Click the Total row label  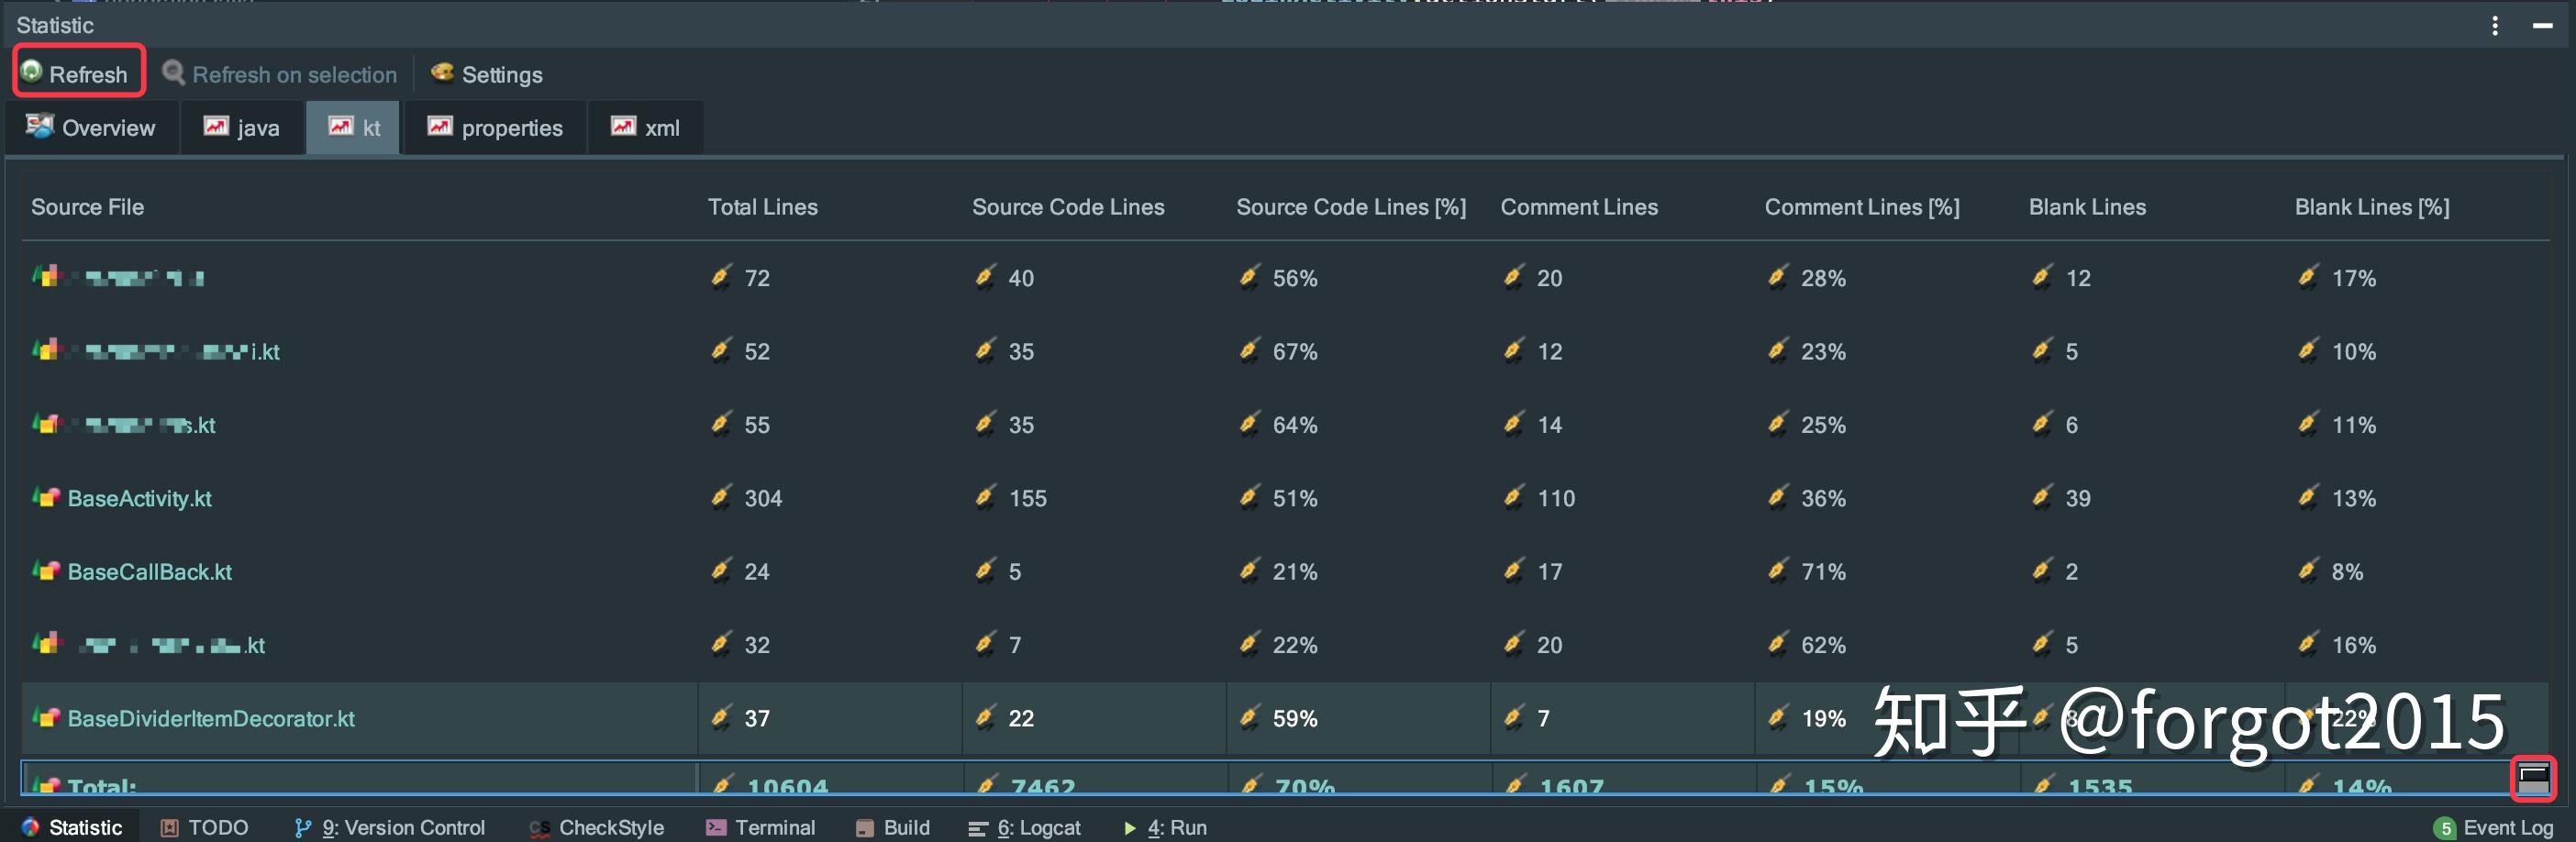click(x=101, y=786)
